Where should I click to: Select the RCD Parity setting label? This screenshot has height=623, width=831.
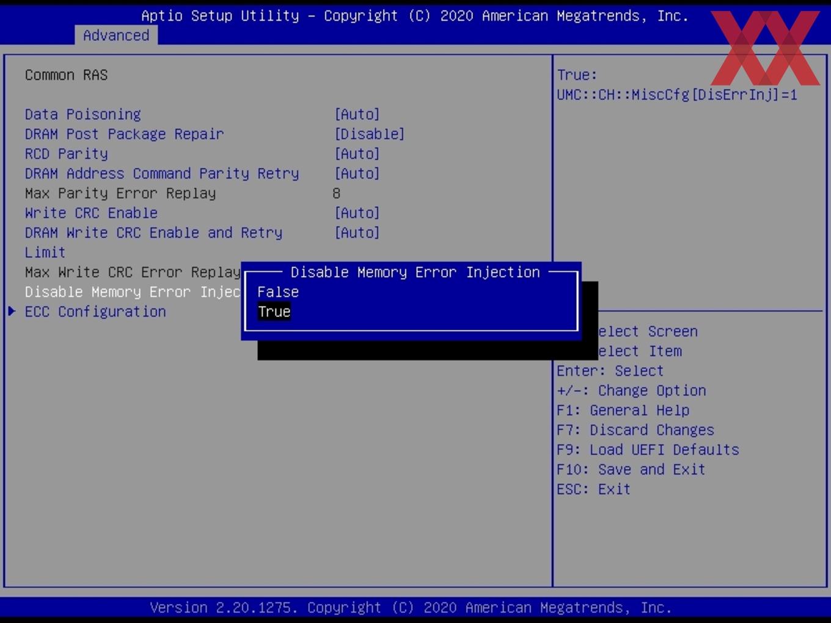tap(66, 153)
